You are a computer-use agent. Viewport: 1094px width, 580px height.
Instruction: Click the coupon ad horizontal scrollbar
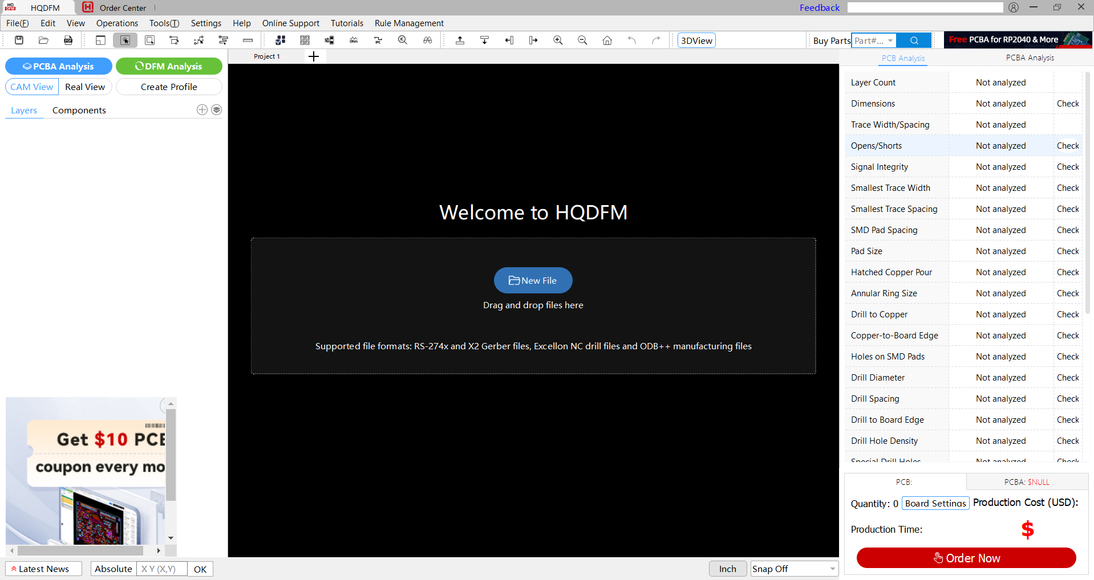click(80, 551)
